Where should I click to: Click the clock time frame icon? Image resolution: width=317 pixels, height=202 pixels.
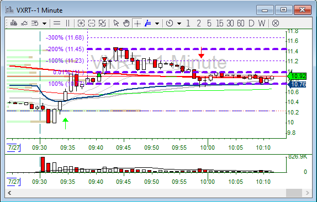170,23
